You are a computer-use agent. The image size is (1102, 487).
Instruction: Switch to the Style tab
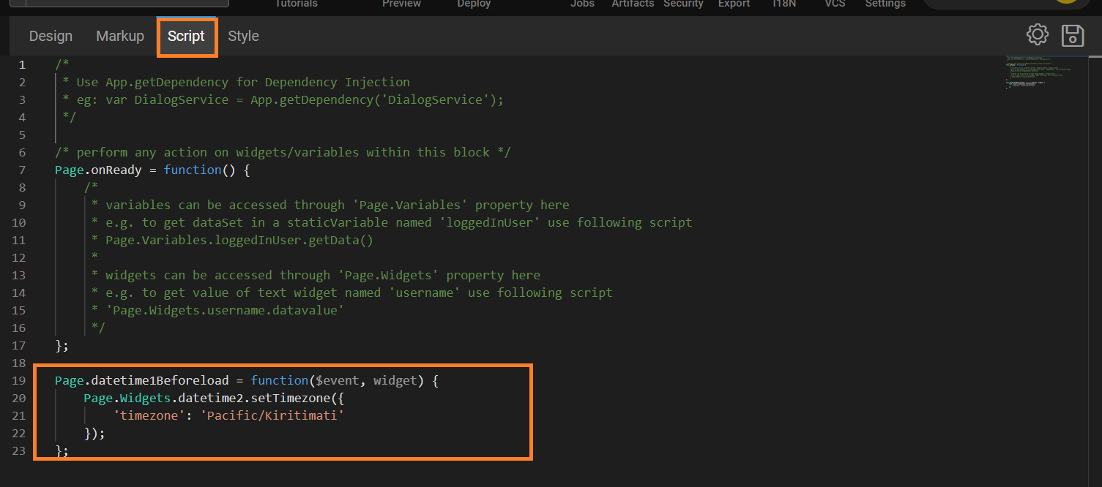242,36
